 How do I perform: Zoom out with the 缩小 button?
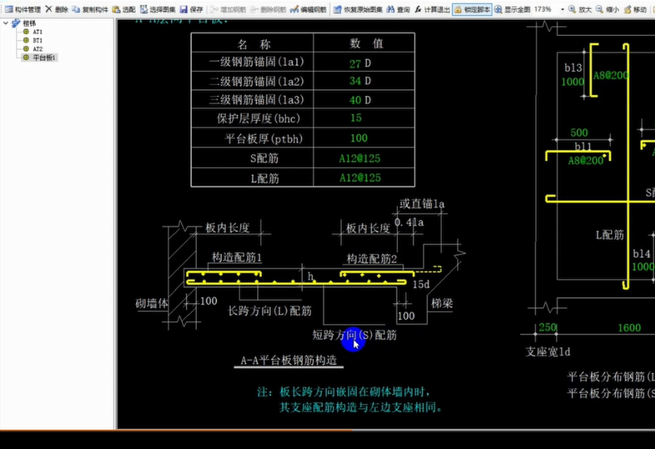[607, 9]
